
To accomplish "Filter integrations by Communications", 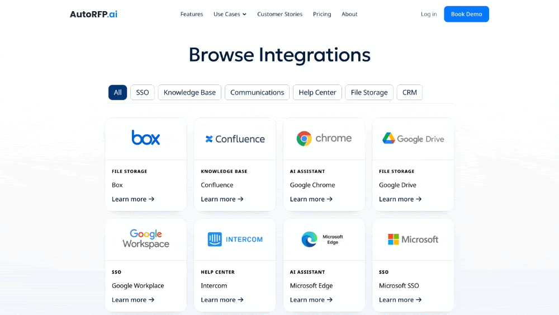I will (257, 92).
